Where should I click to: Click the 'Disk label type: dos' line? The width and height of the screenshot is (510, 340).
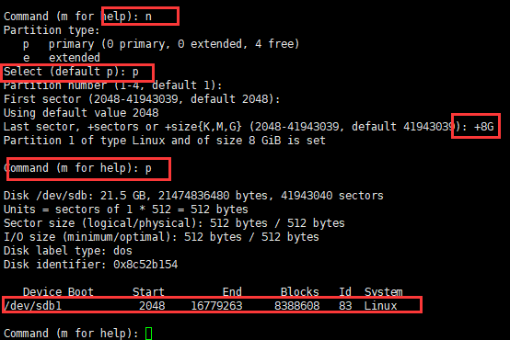(67, 251)
